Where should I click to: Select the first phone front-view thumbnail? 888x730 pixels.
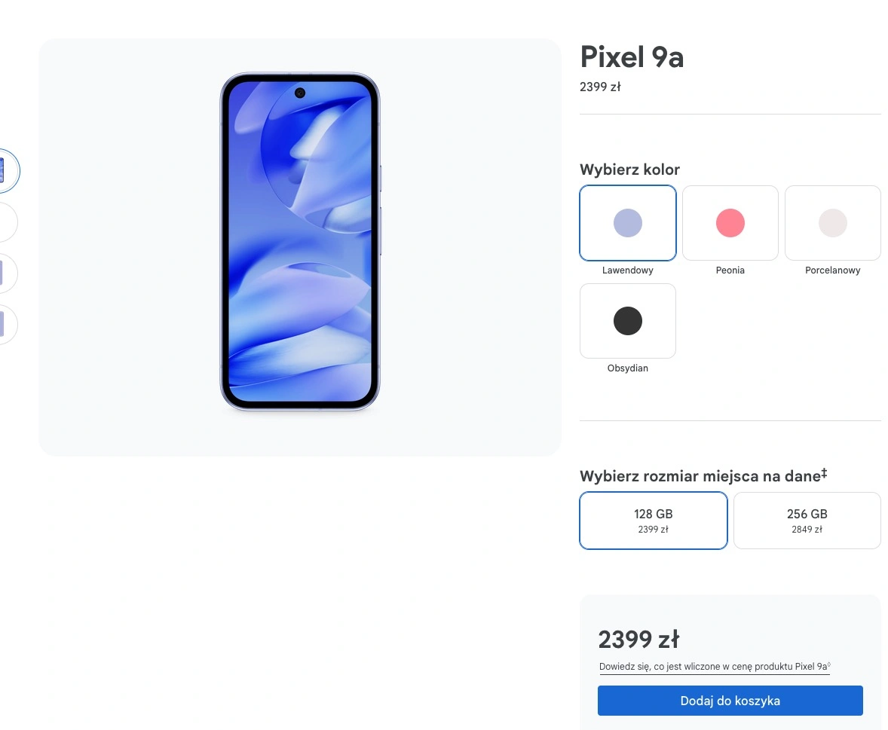click(7, 170)
